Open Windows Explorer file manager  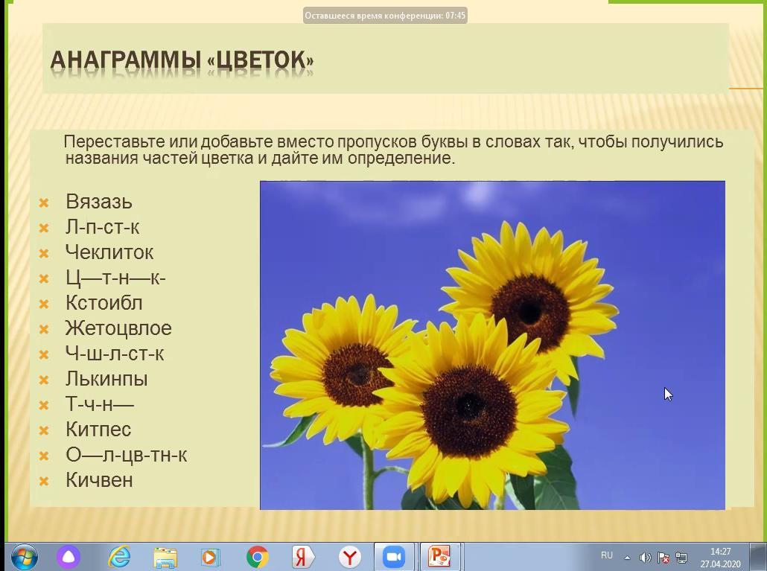pyautogui.click(x=165, y=558)
